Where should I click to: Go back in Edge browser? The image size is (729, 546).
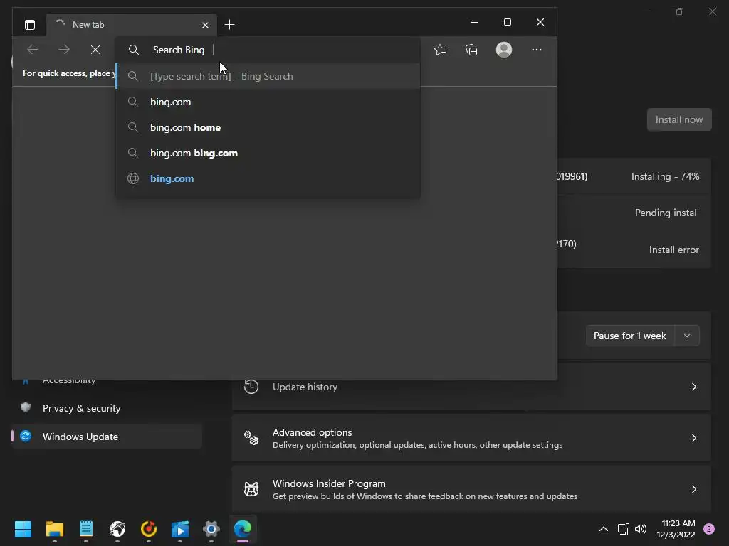(x=33, y=50)
